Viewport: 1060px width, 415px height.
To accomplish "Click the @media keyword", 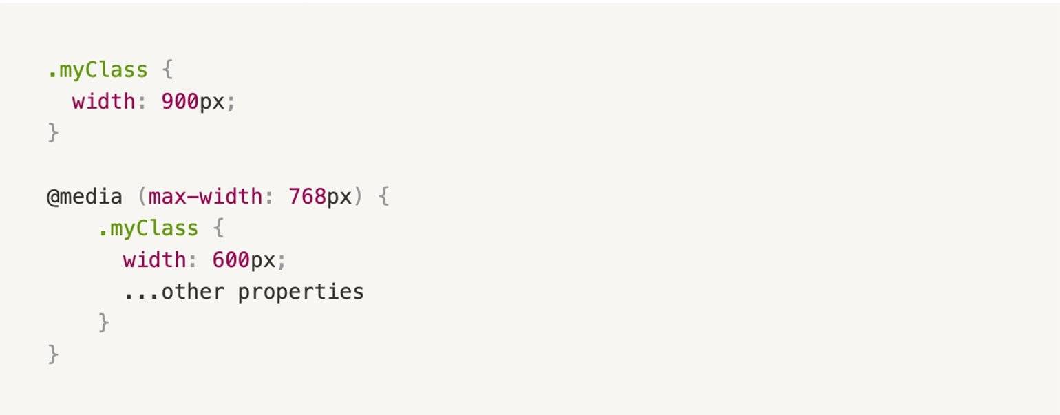I will [x=84, y=197].
